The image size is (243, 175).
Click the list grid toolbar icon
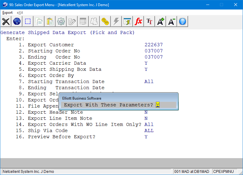(x=83, y=21)
